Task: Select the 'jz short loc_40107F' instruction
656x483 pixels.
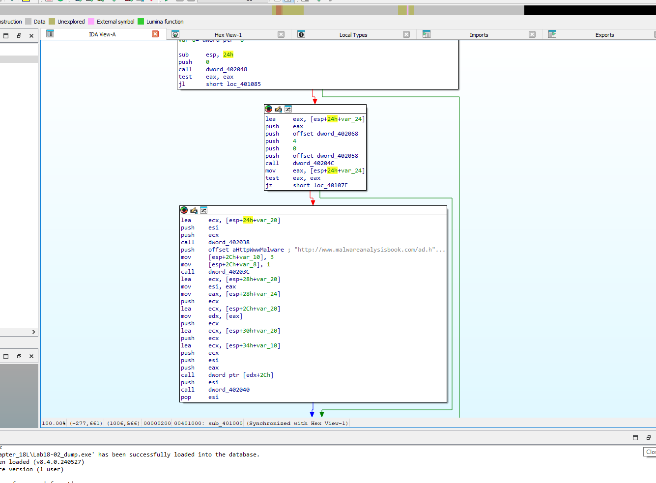Action: pos(307,185)
